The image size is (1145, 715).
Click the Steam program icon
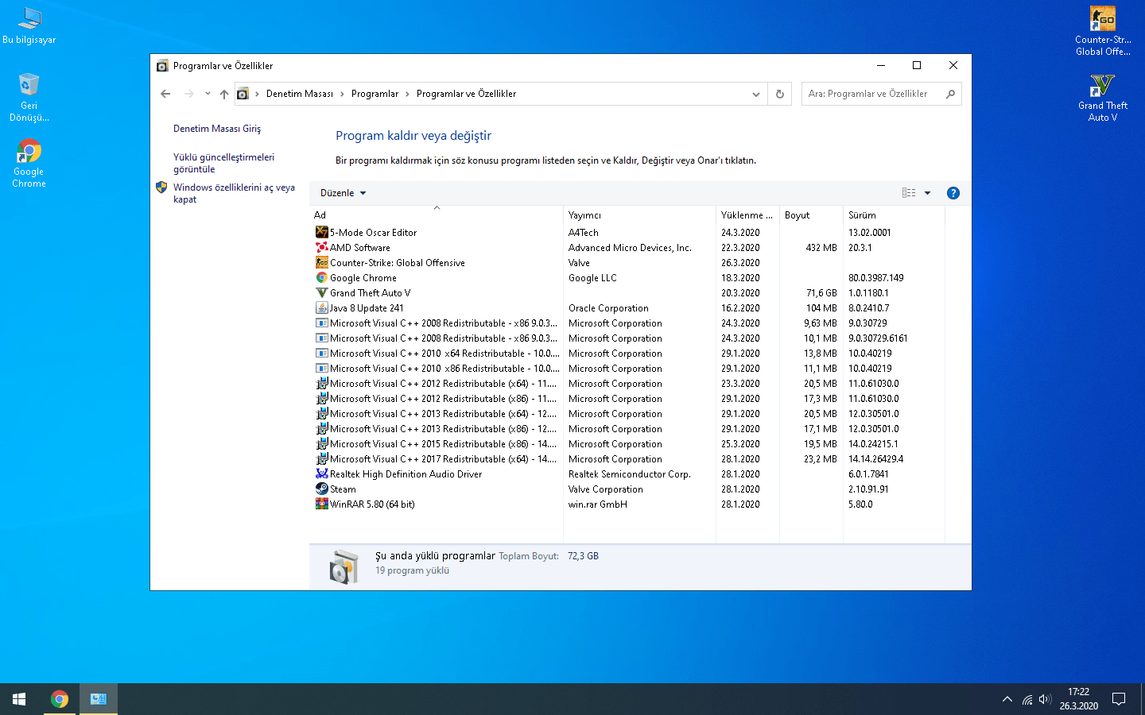322,489
